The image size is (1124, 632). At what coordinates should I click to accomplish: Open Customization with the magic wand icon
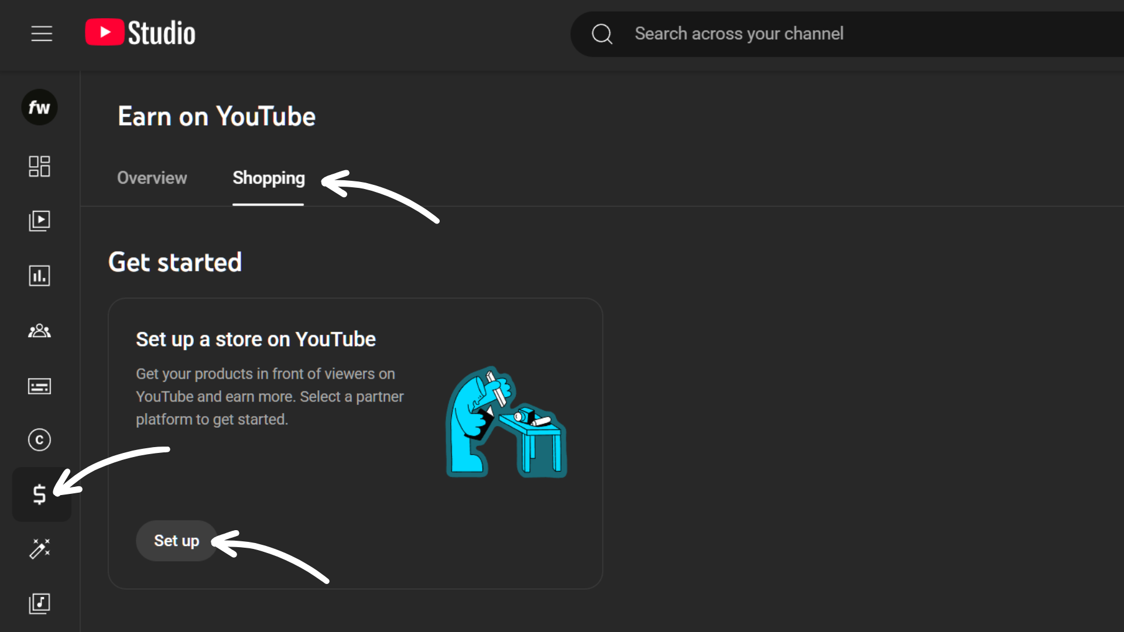pos(39,548)
